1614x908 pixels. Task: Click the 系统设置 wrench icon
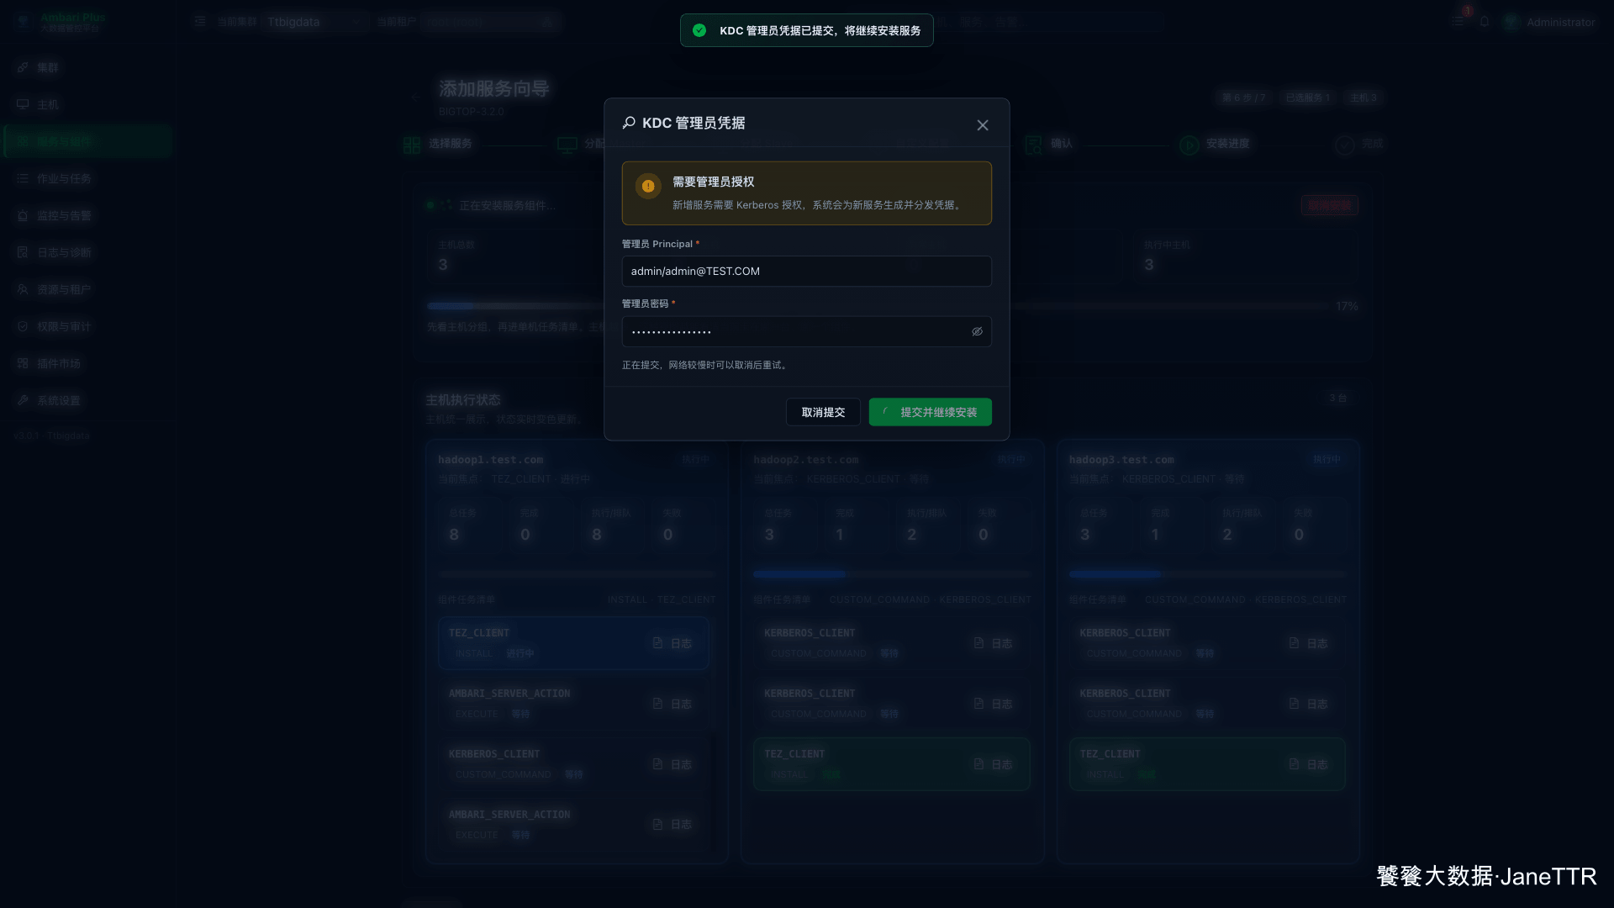(x=23, y=400)
